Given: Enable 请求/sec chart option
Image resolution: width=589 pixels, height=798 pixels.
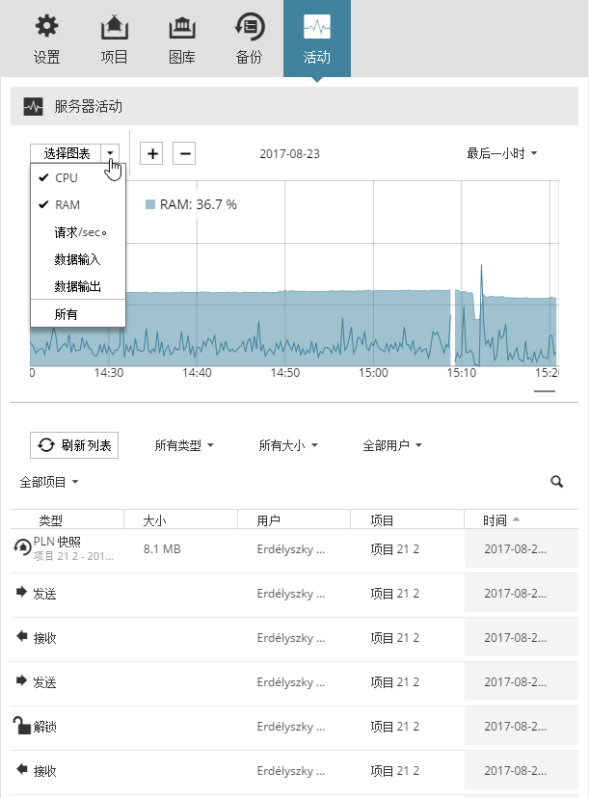Looking at the screenshot, I should point(78,232).
